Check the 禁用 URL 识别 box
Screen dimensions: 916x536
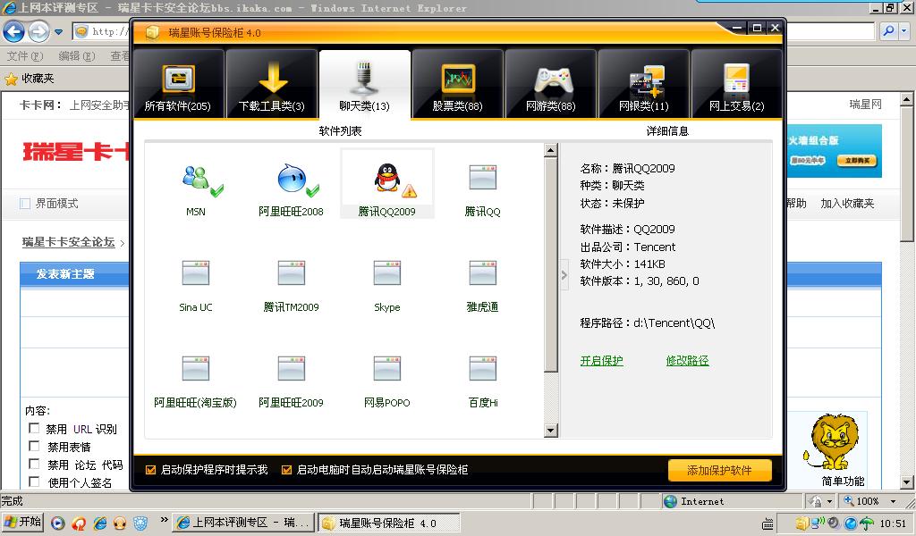click(x=35, y=429)
